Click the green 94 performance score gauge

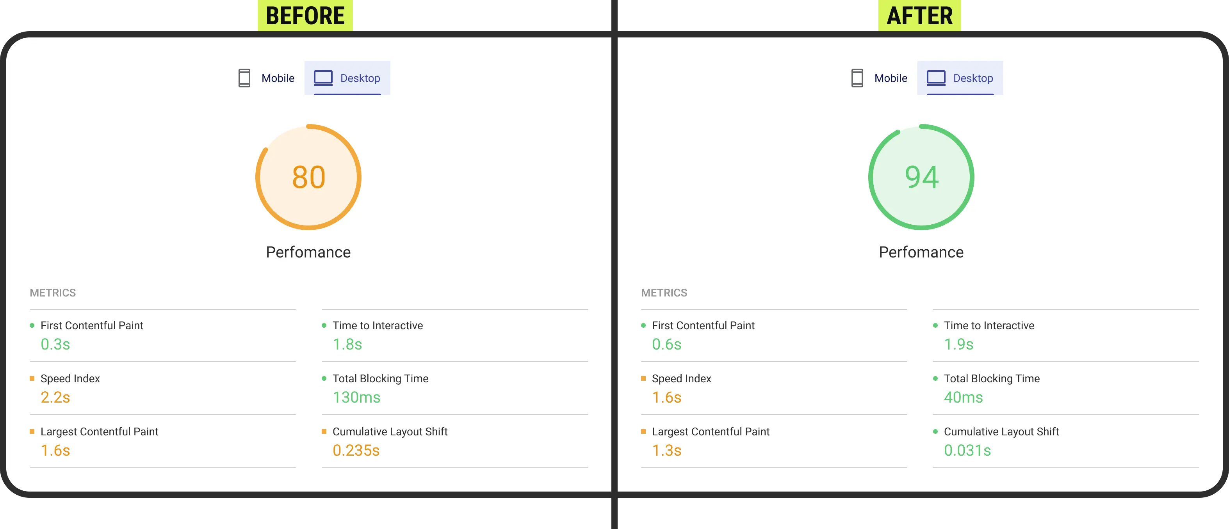(x=921, y=177)
